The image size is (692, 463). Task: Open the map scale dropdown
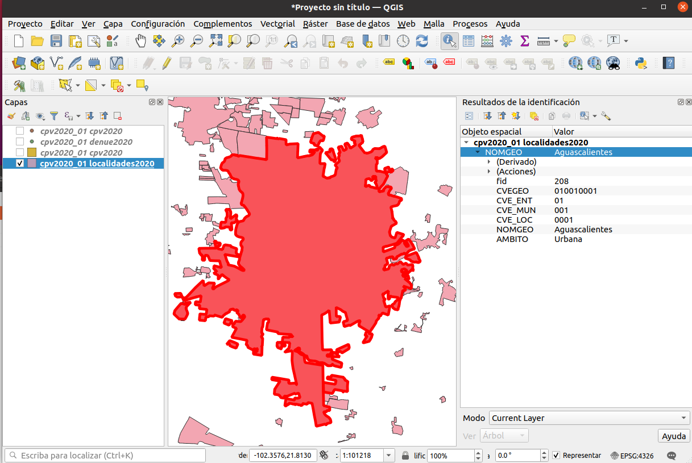coord(389,456)
